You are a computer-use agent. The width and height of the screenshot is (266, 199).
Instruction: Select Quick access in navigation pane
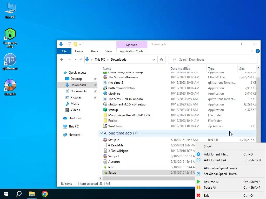77,73
